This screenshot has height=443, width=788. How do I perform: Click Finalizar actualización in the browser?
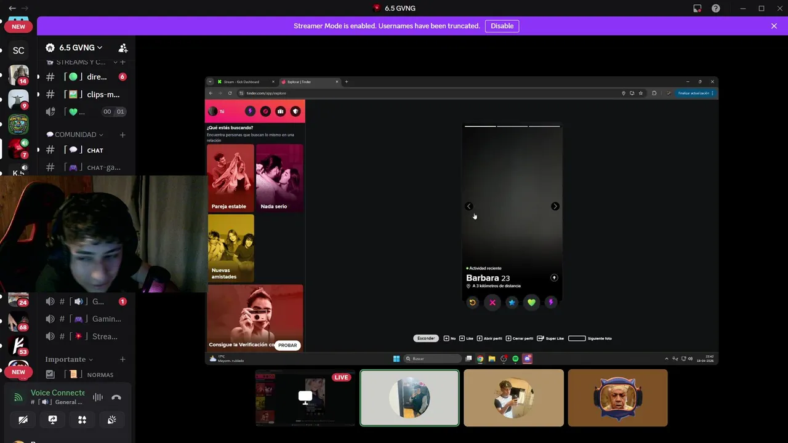tap(695, 93)
